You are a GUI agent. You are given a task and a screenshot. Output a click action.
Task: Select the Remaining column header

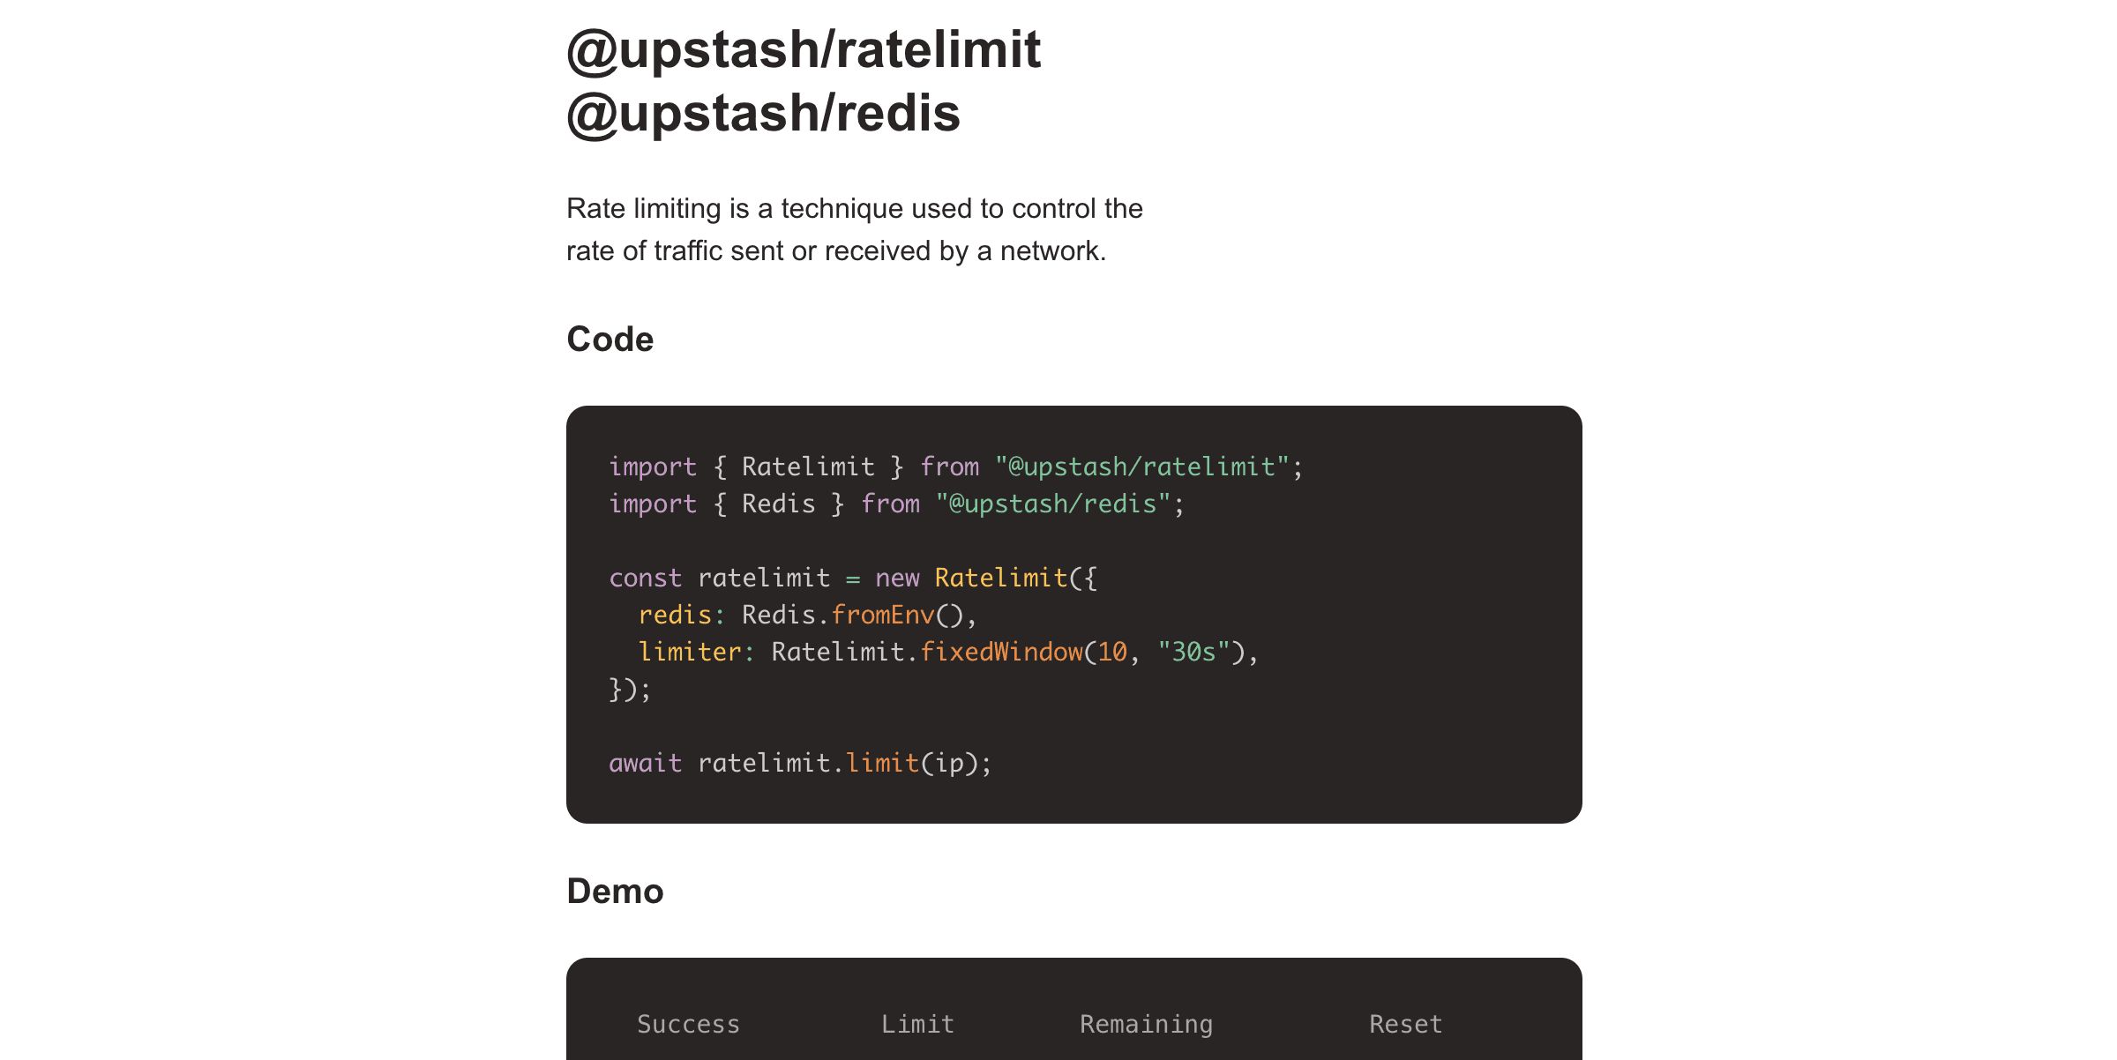pyautogui.click(x=1146, y=1024)
